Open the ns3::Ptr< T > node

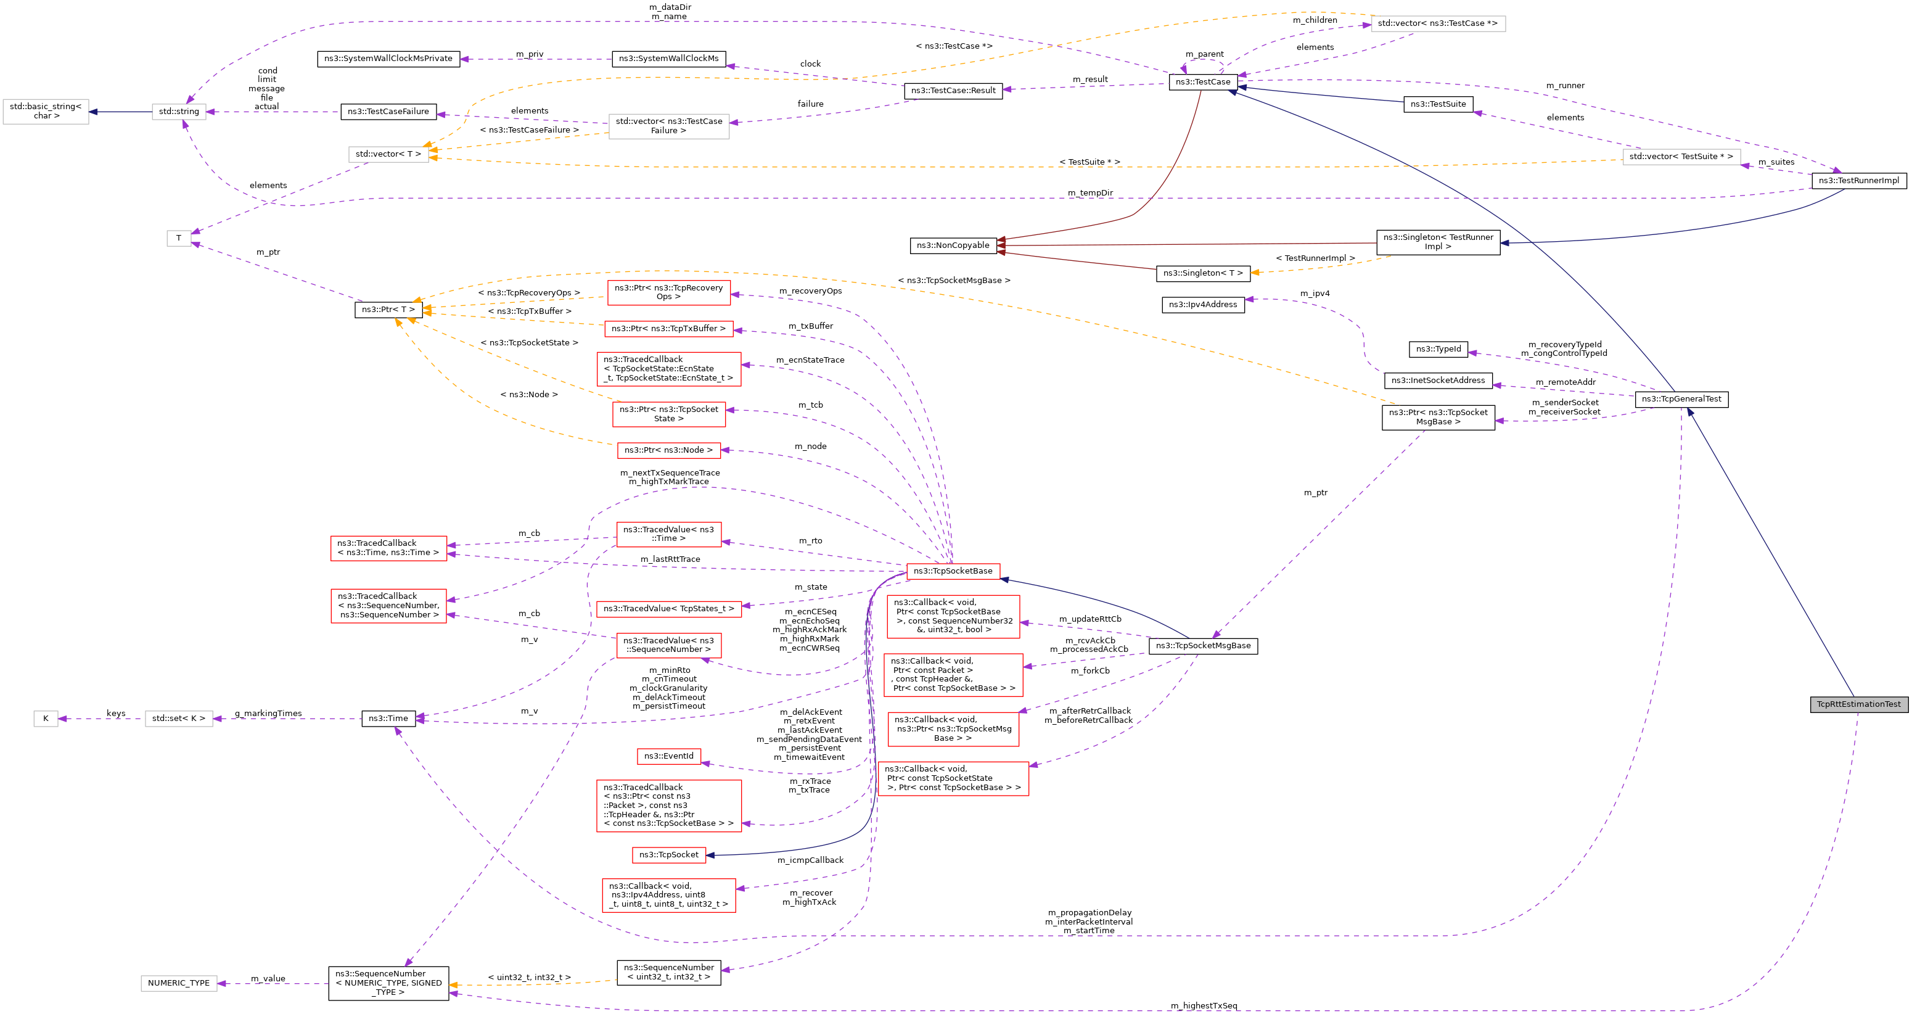pyautogui.click(x=388, y=310)
